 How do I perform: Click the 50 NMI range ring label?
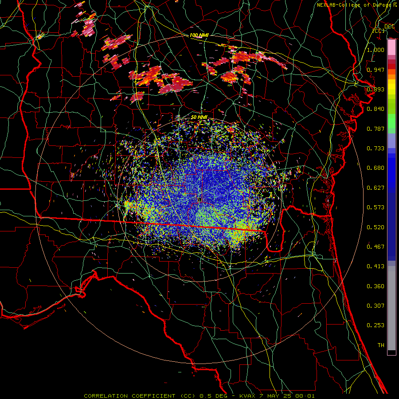pyautogui.click(x=199, y=117)
